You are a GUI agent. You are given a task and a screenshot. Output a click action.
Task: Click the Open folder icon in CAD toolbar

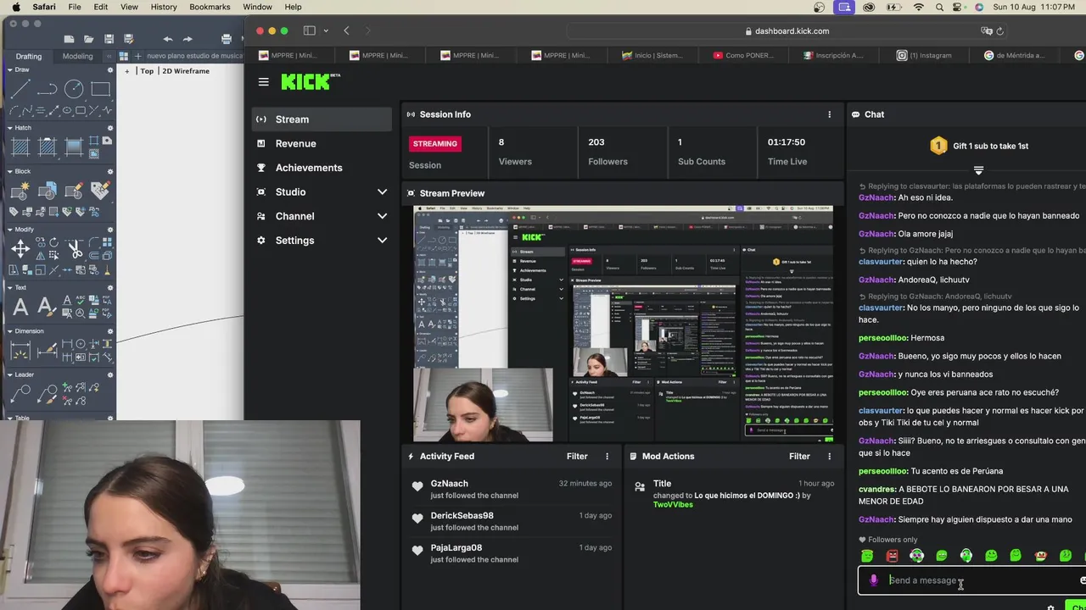tap(88, 39)
